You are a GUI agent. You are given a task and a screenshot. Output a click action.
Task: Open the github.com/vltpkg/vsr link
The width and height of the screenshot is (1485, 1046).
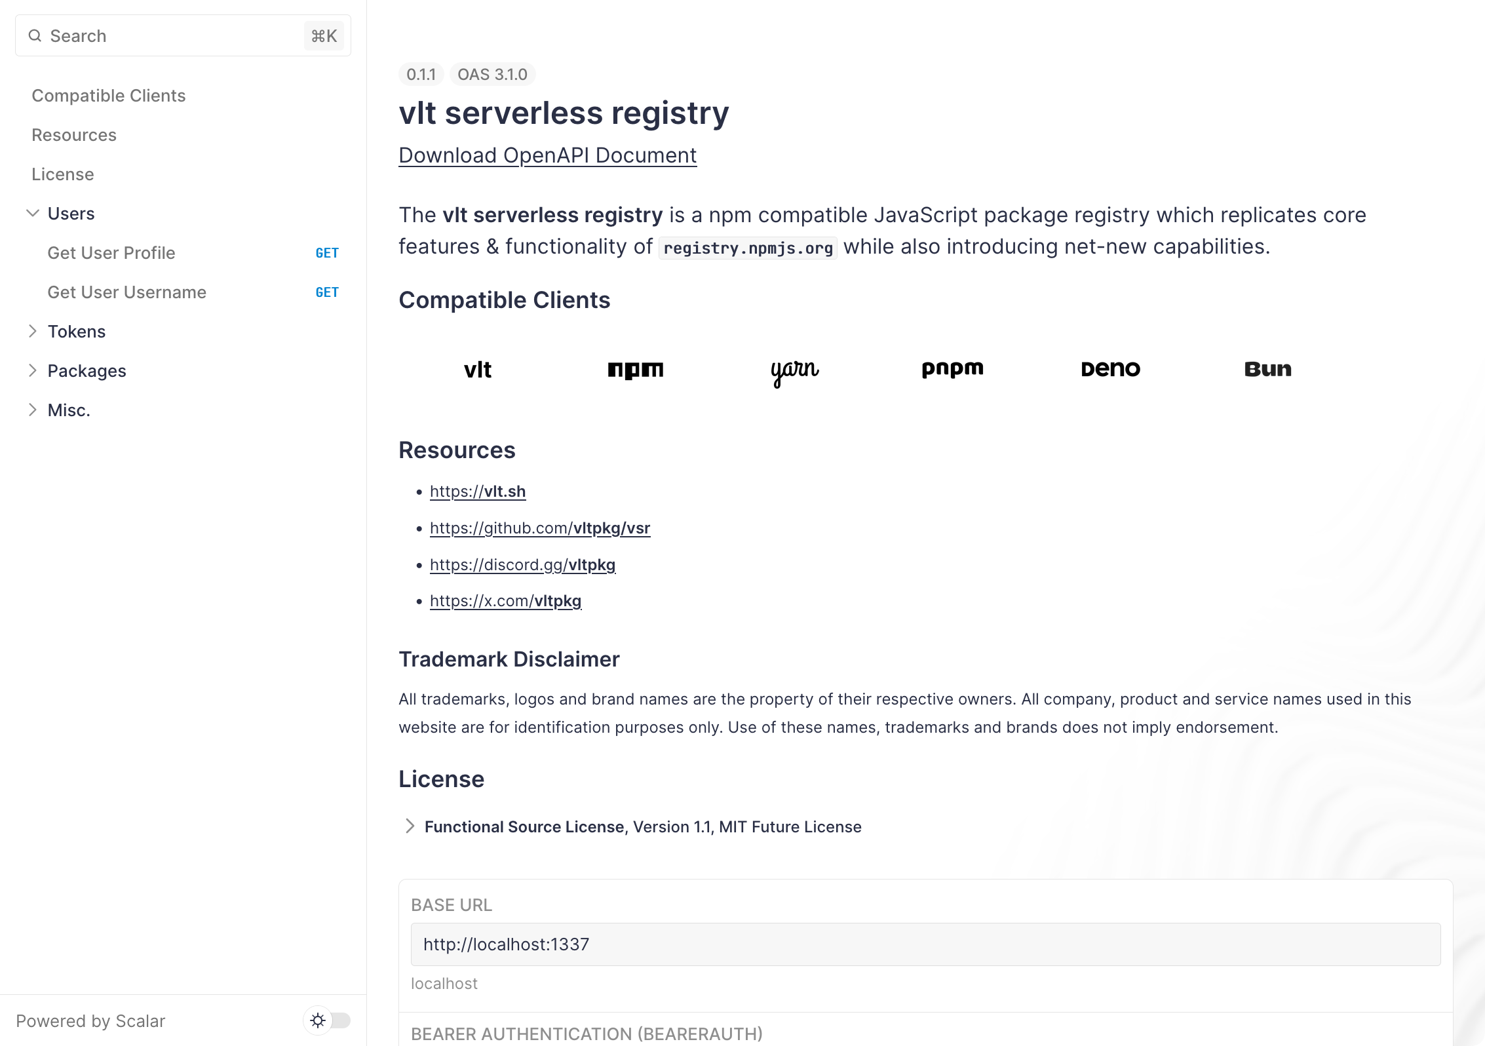(540, 528)
